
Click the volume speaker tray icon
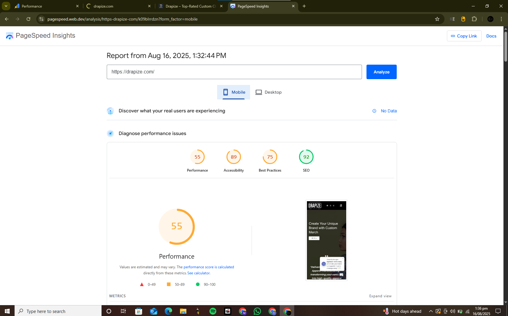pos(452,311)
